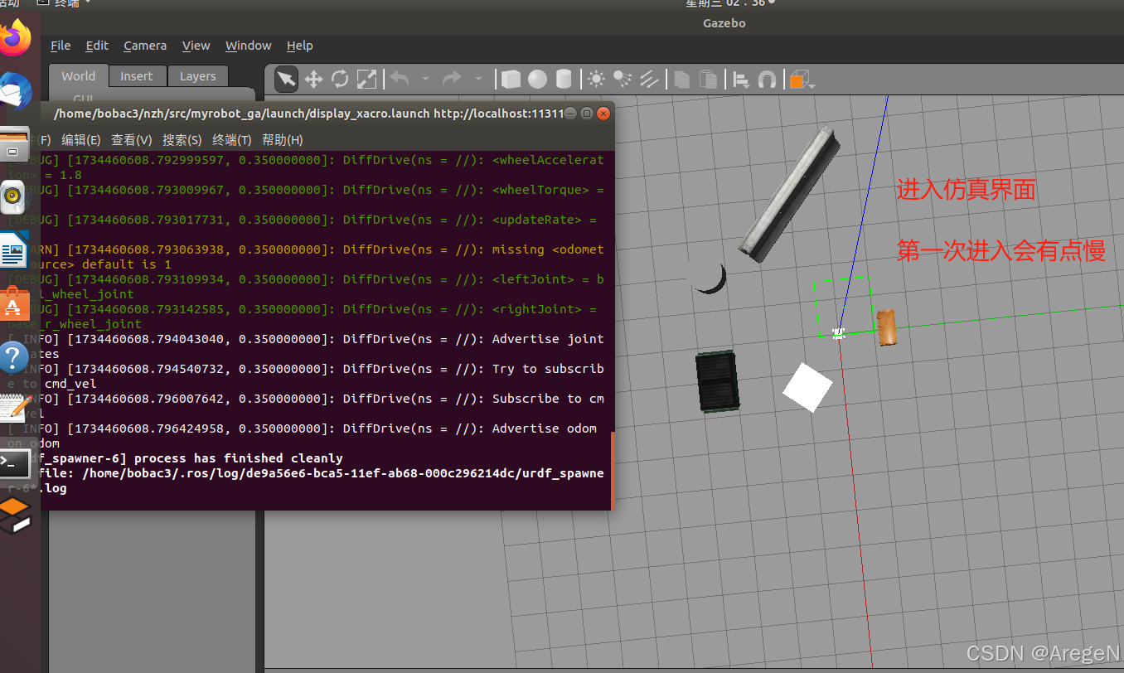Select the small robot inside green box

(839, 333)
